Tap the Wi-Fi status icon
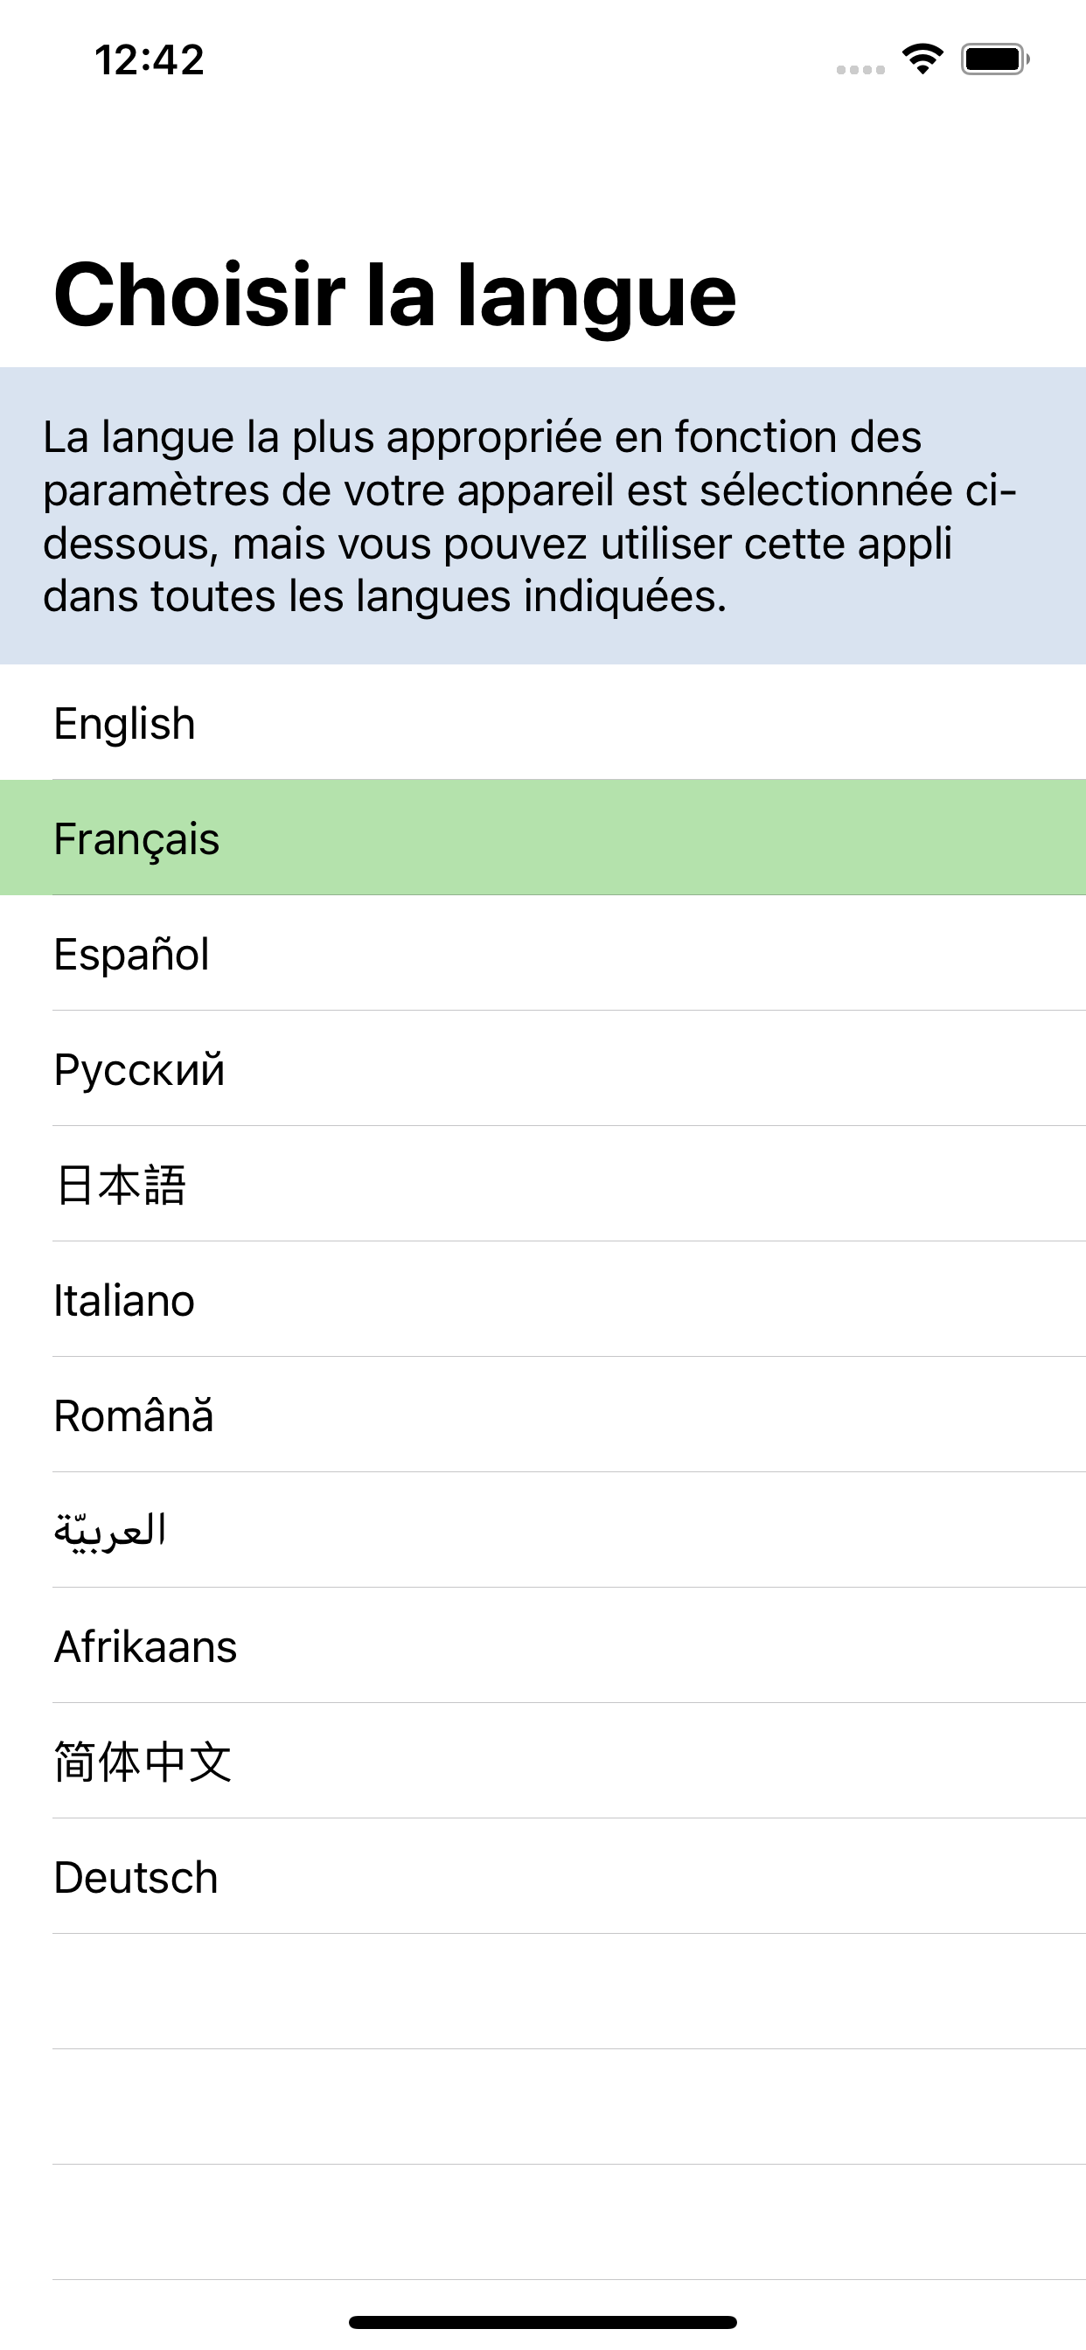The width and height of the screenshot is (1086, 2350). tap(922, 59)
